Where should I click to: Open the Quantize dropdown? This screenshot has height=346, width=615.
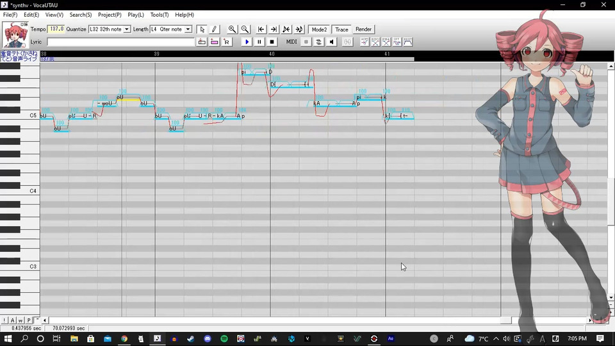click(x=127, y=29)
